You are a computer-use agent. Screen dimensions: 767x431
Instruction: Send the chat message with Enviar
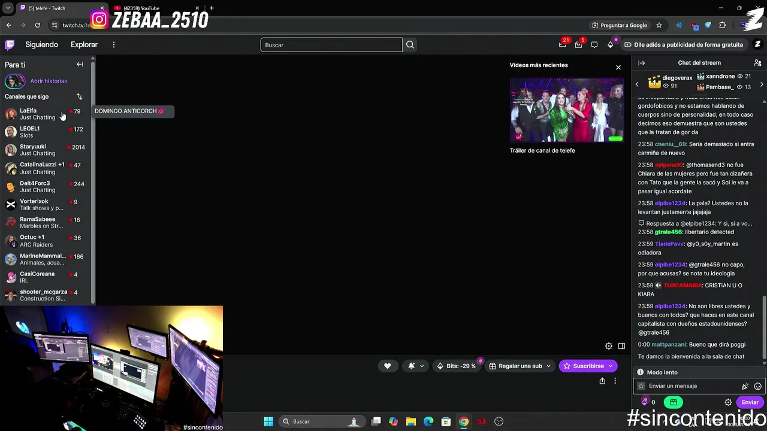point(750,402)
